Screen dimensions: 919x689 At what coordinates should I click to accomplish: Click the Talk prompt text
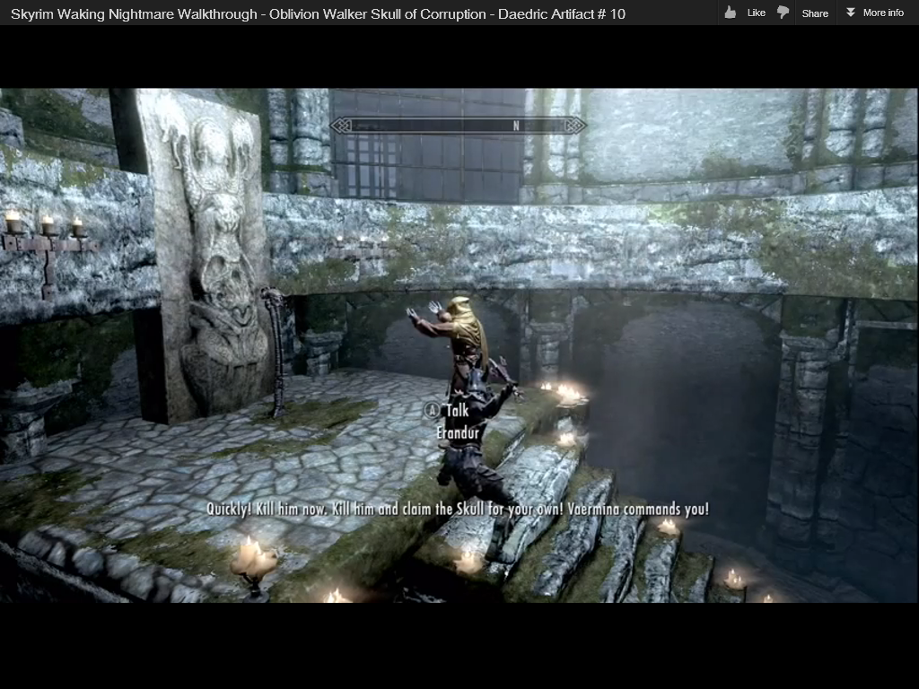(x=457, y=411)
